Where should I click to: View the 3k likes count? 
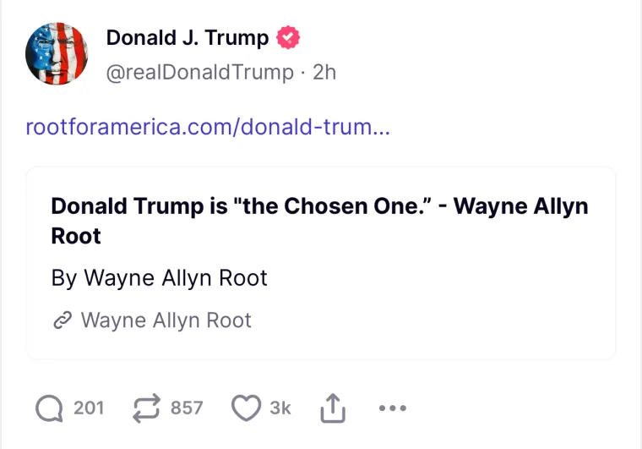click(x=280, y=408)
